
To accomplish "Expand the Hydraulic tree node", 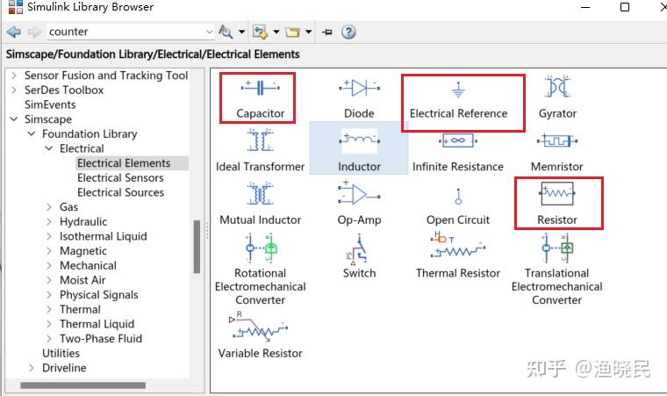I will point(49,221).
